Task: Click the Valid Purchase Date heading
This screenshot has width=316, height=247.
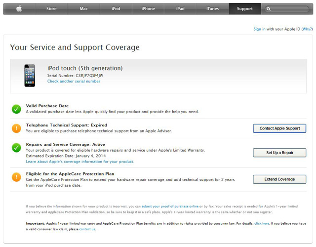Action: point(47,106)
